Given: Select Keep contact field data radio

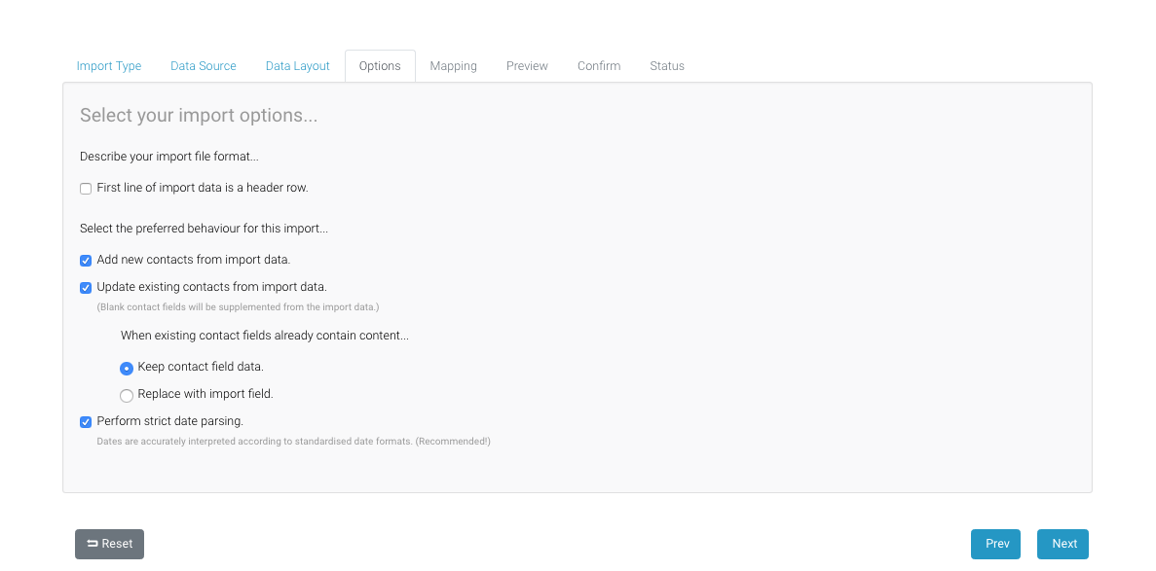Looking at the screenshot, I should pyautogui.click(x=127, y=369).
